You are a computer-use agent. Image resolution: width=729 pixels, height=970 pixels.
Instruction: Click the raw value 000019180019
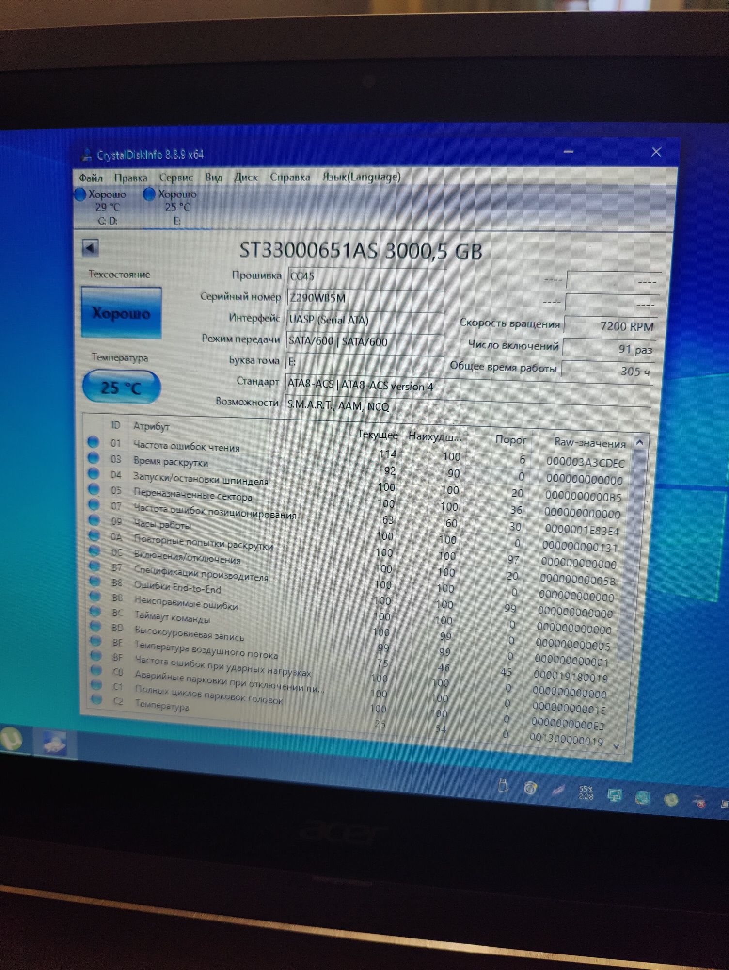(x=571, y=677)
